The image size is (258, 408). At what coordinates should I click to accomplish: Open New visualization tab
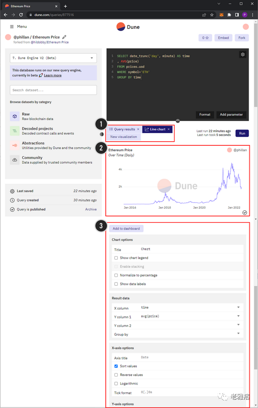pyautogui.click(x=124, y=137)
